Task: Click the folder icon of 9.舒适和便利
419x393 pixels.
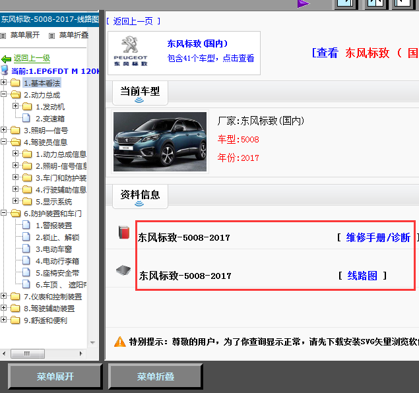Action: coord(15,320)
